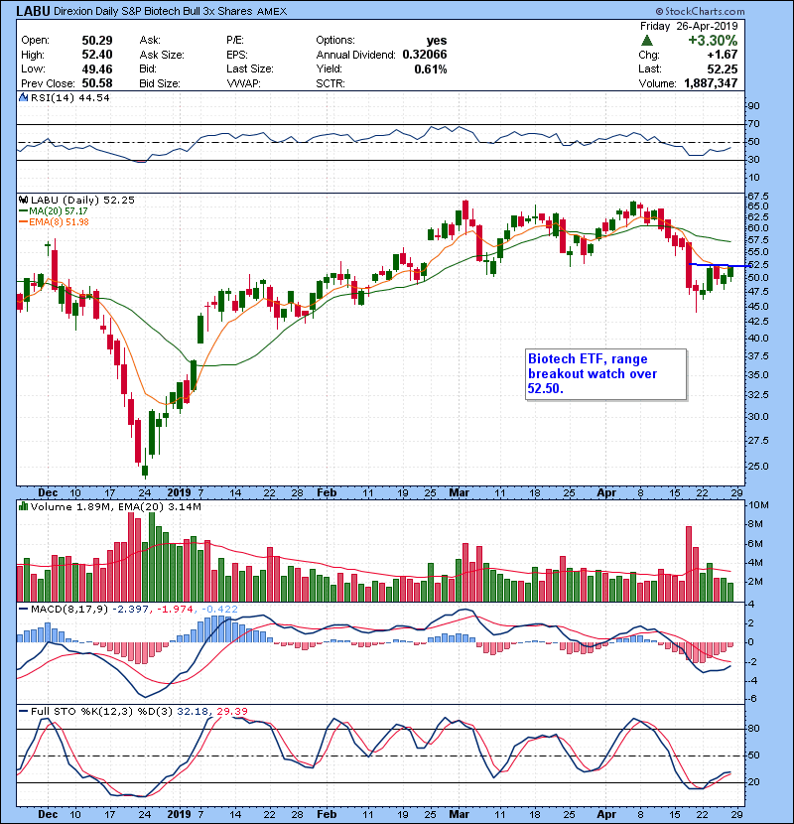
Task: Click the RSI indicator icon beside RSI(14)
Action: [23, 97]
